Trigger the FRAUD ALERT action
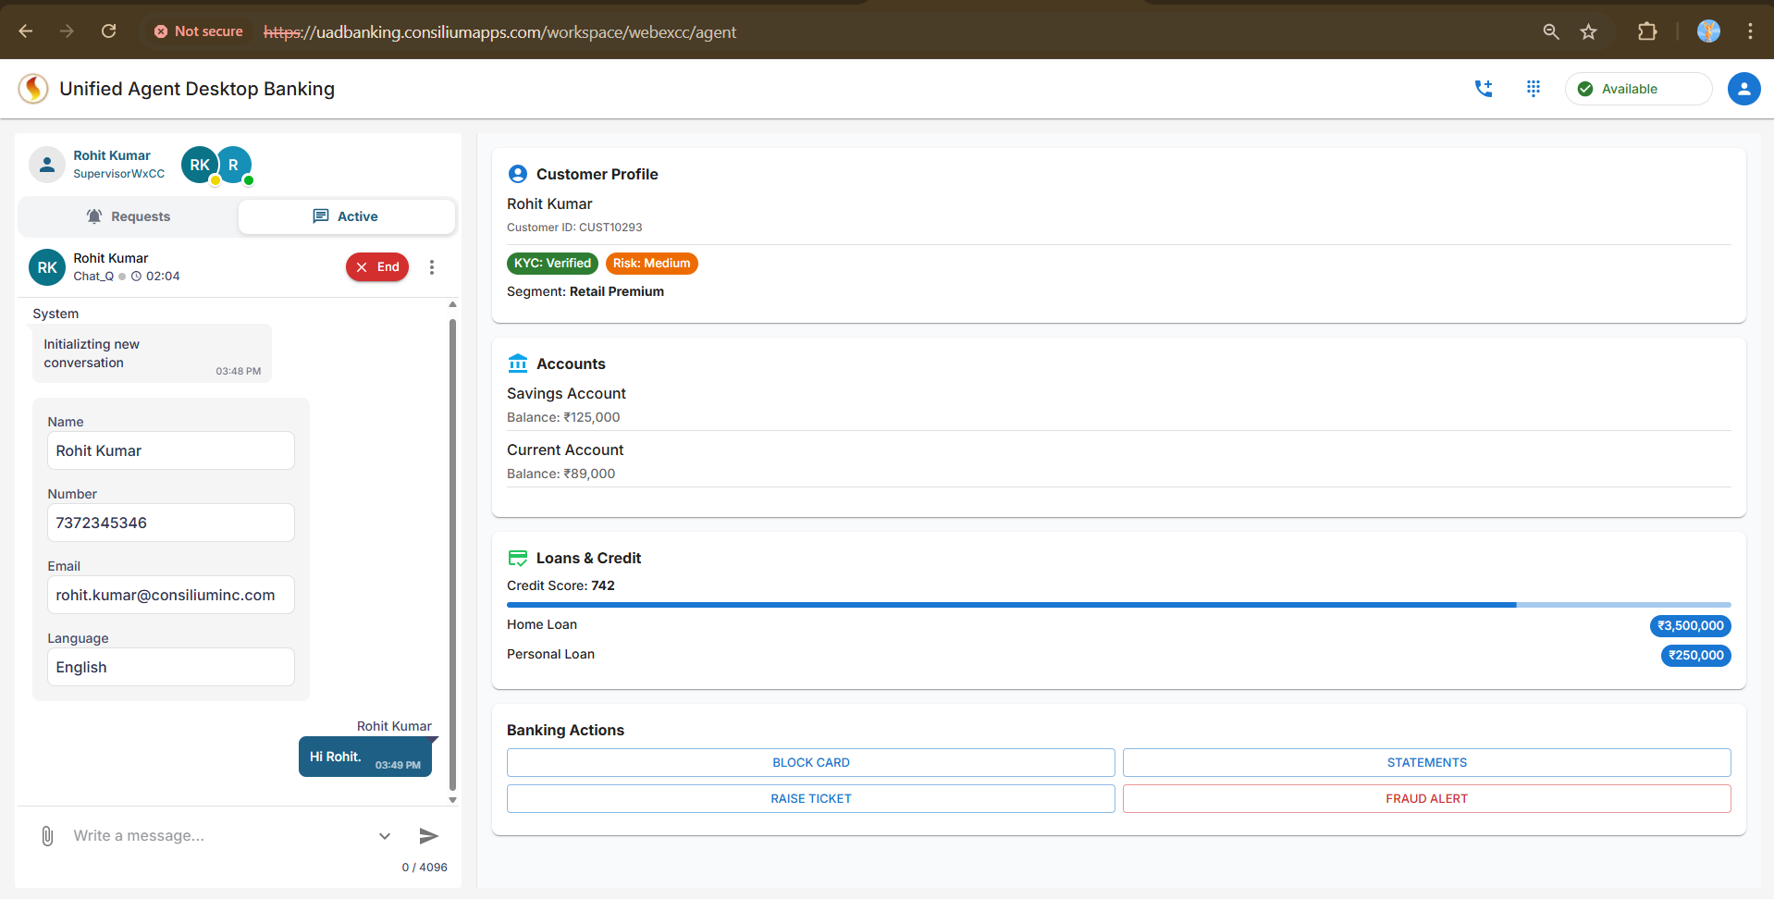 pyautogui.click(x=1425, y=799)
